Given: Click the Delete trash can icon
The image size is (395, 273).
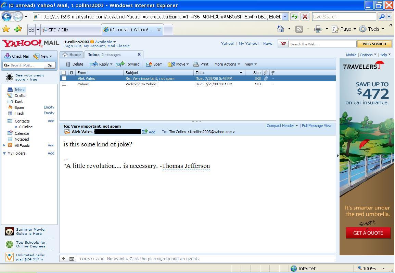Looking at the screenshot, I should [68, 64].
